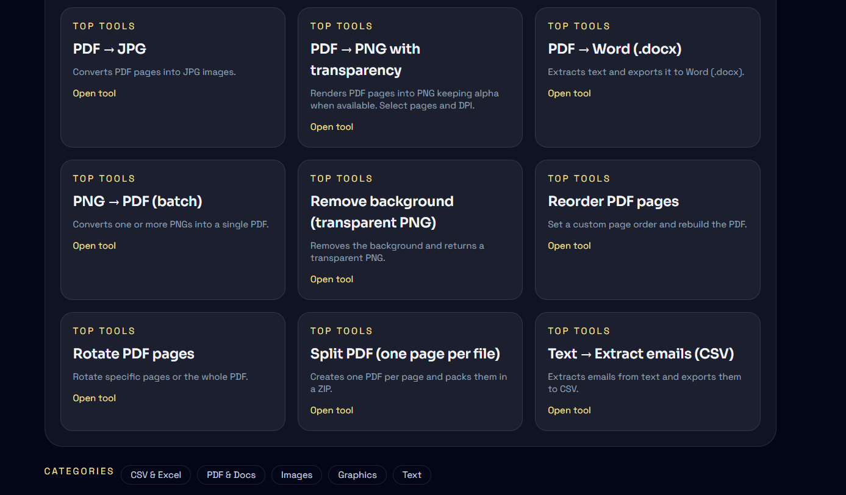Open the PDF → Word (.docx) tool
Screen dimensions: 846x495
click(569, 93)
